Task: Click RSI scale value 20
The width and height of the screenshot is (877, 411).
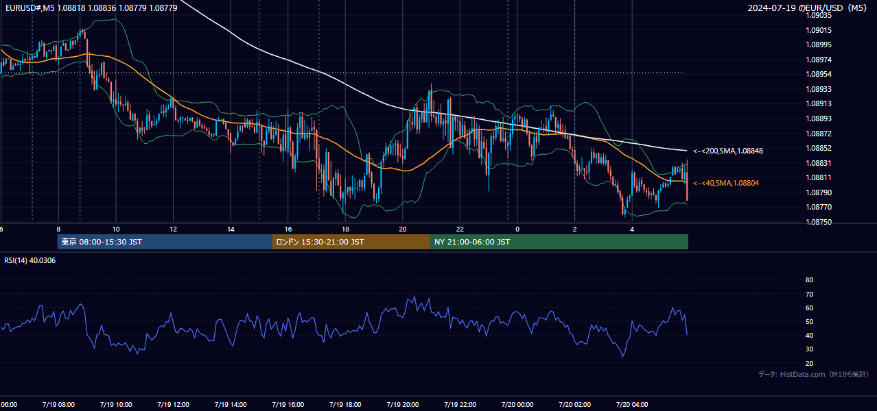Action: [x=809, y=363]
